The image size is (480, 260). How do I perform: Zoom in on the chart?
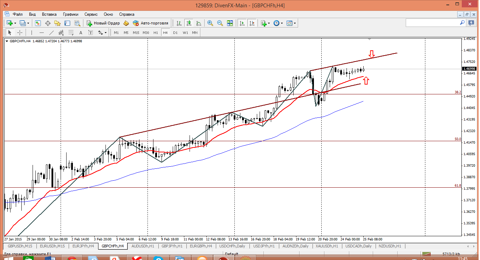point(210,23)
